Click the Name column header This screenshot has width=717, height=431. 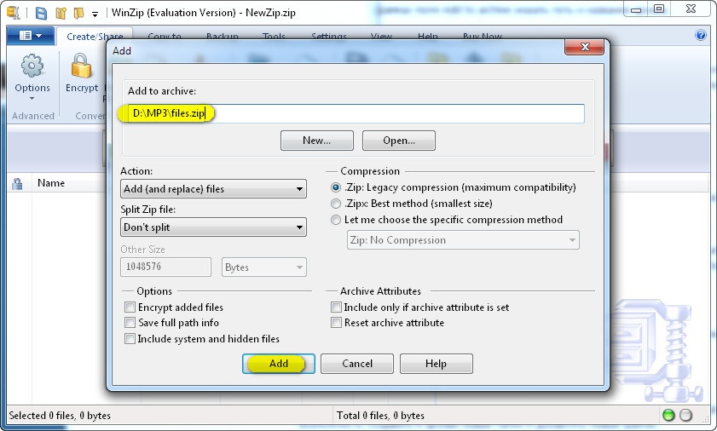(51, 183)
